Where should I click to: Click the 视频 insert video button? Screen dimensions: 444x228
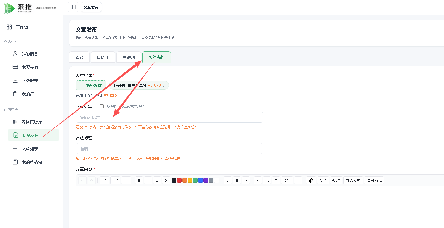[336, 180]
